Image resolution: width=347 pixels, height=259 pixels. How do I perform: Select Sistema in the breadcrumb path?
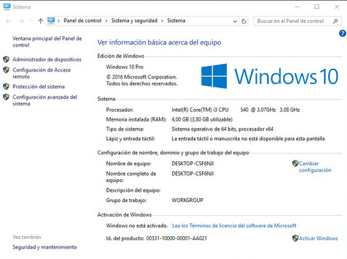click(176, 21)
